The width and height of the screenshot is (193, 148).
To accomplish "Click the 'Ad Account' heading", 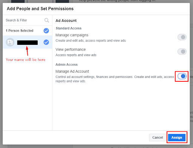I will (66, 21).
